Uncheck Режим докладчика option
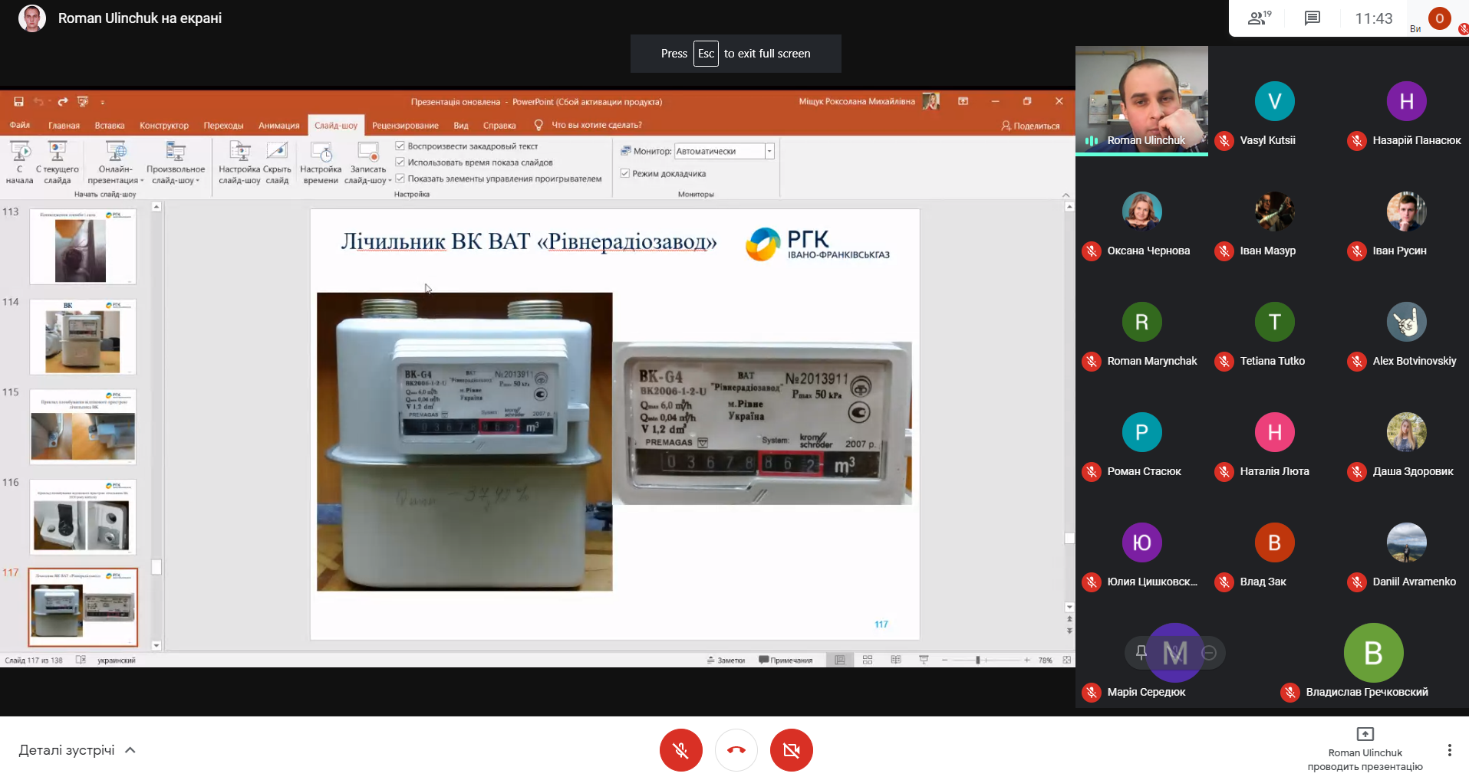 click(625, 173)
